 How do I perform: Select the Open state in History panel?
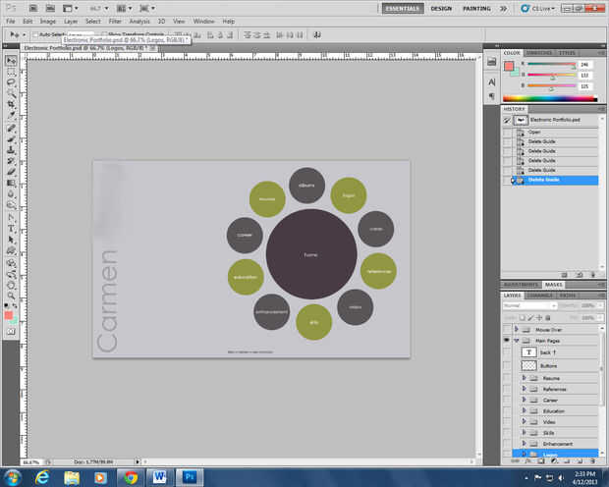(534, 131)
